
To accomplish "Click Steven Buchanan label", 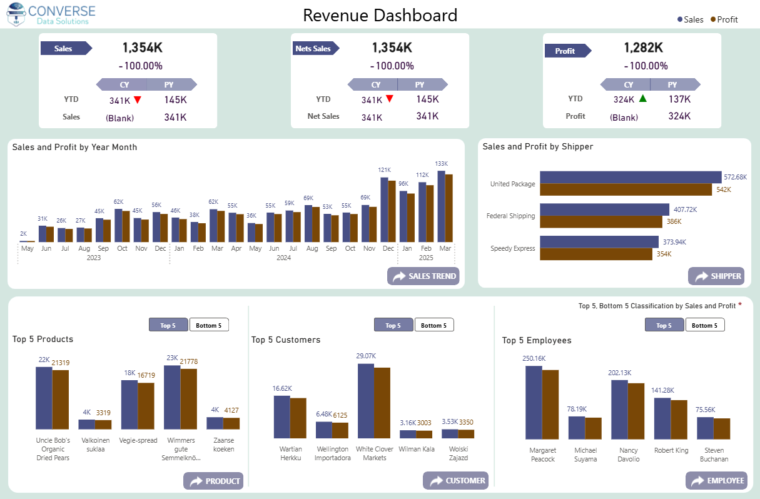I will point(714,455).
